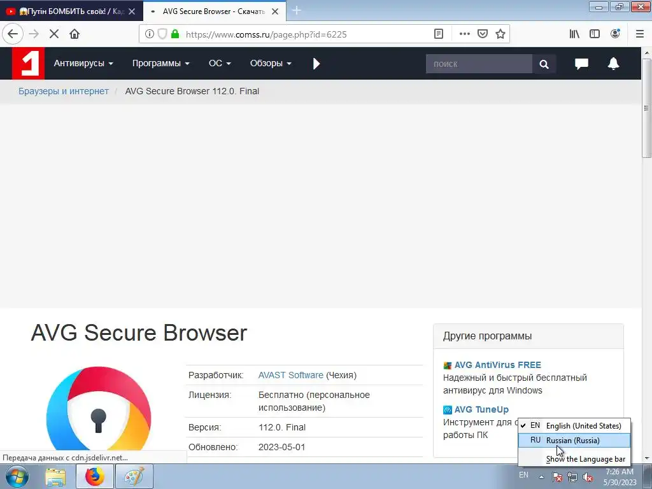Image resolution: width=652 pixels, height=489 pixels.
Task: Open the Windows Start button
Action: 17,476
